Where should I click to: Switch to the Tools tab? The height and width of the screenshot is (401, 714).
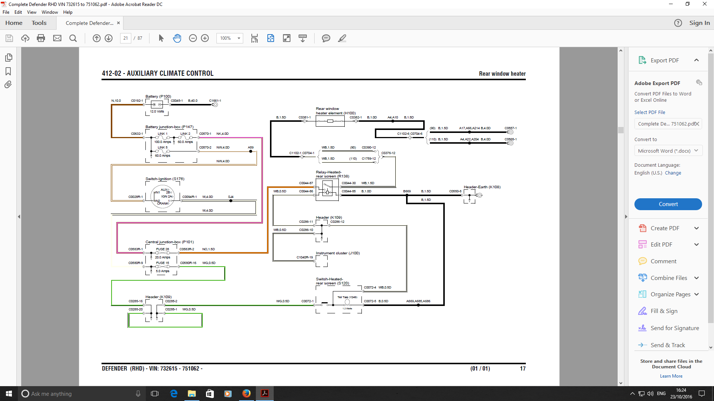(x=39, y=23)
